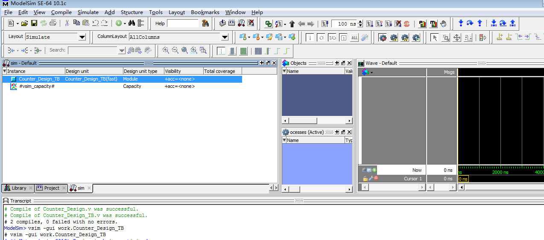Click the Save file icon
Image resolution: width=544 pixels, height=240 pixels.
click(x=34, y=23)
